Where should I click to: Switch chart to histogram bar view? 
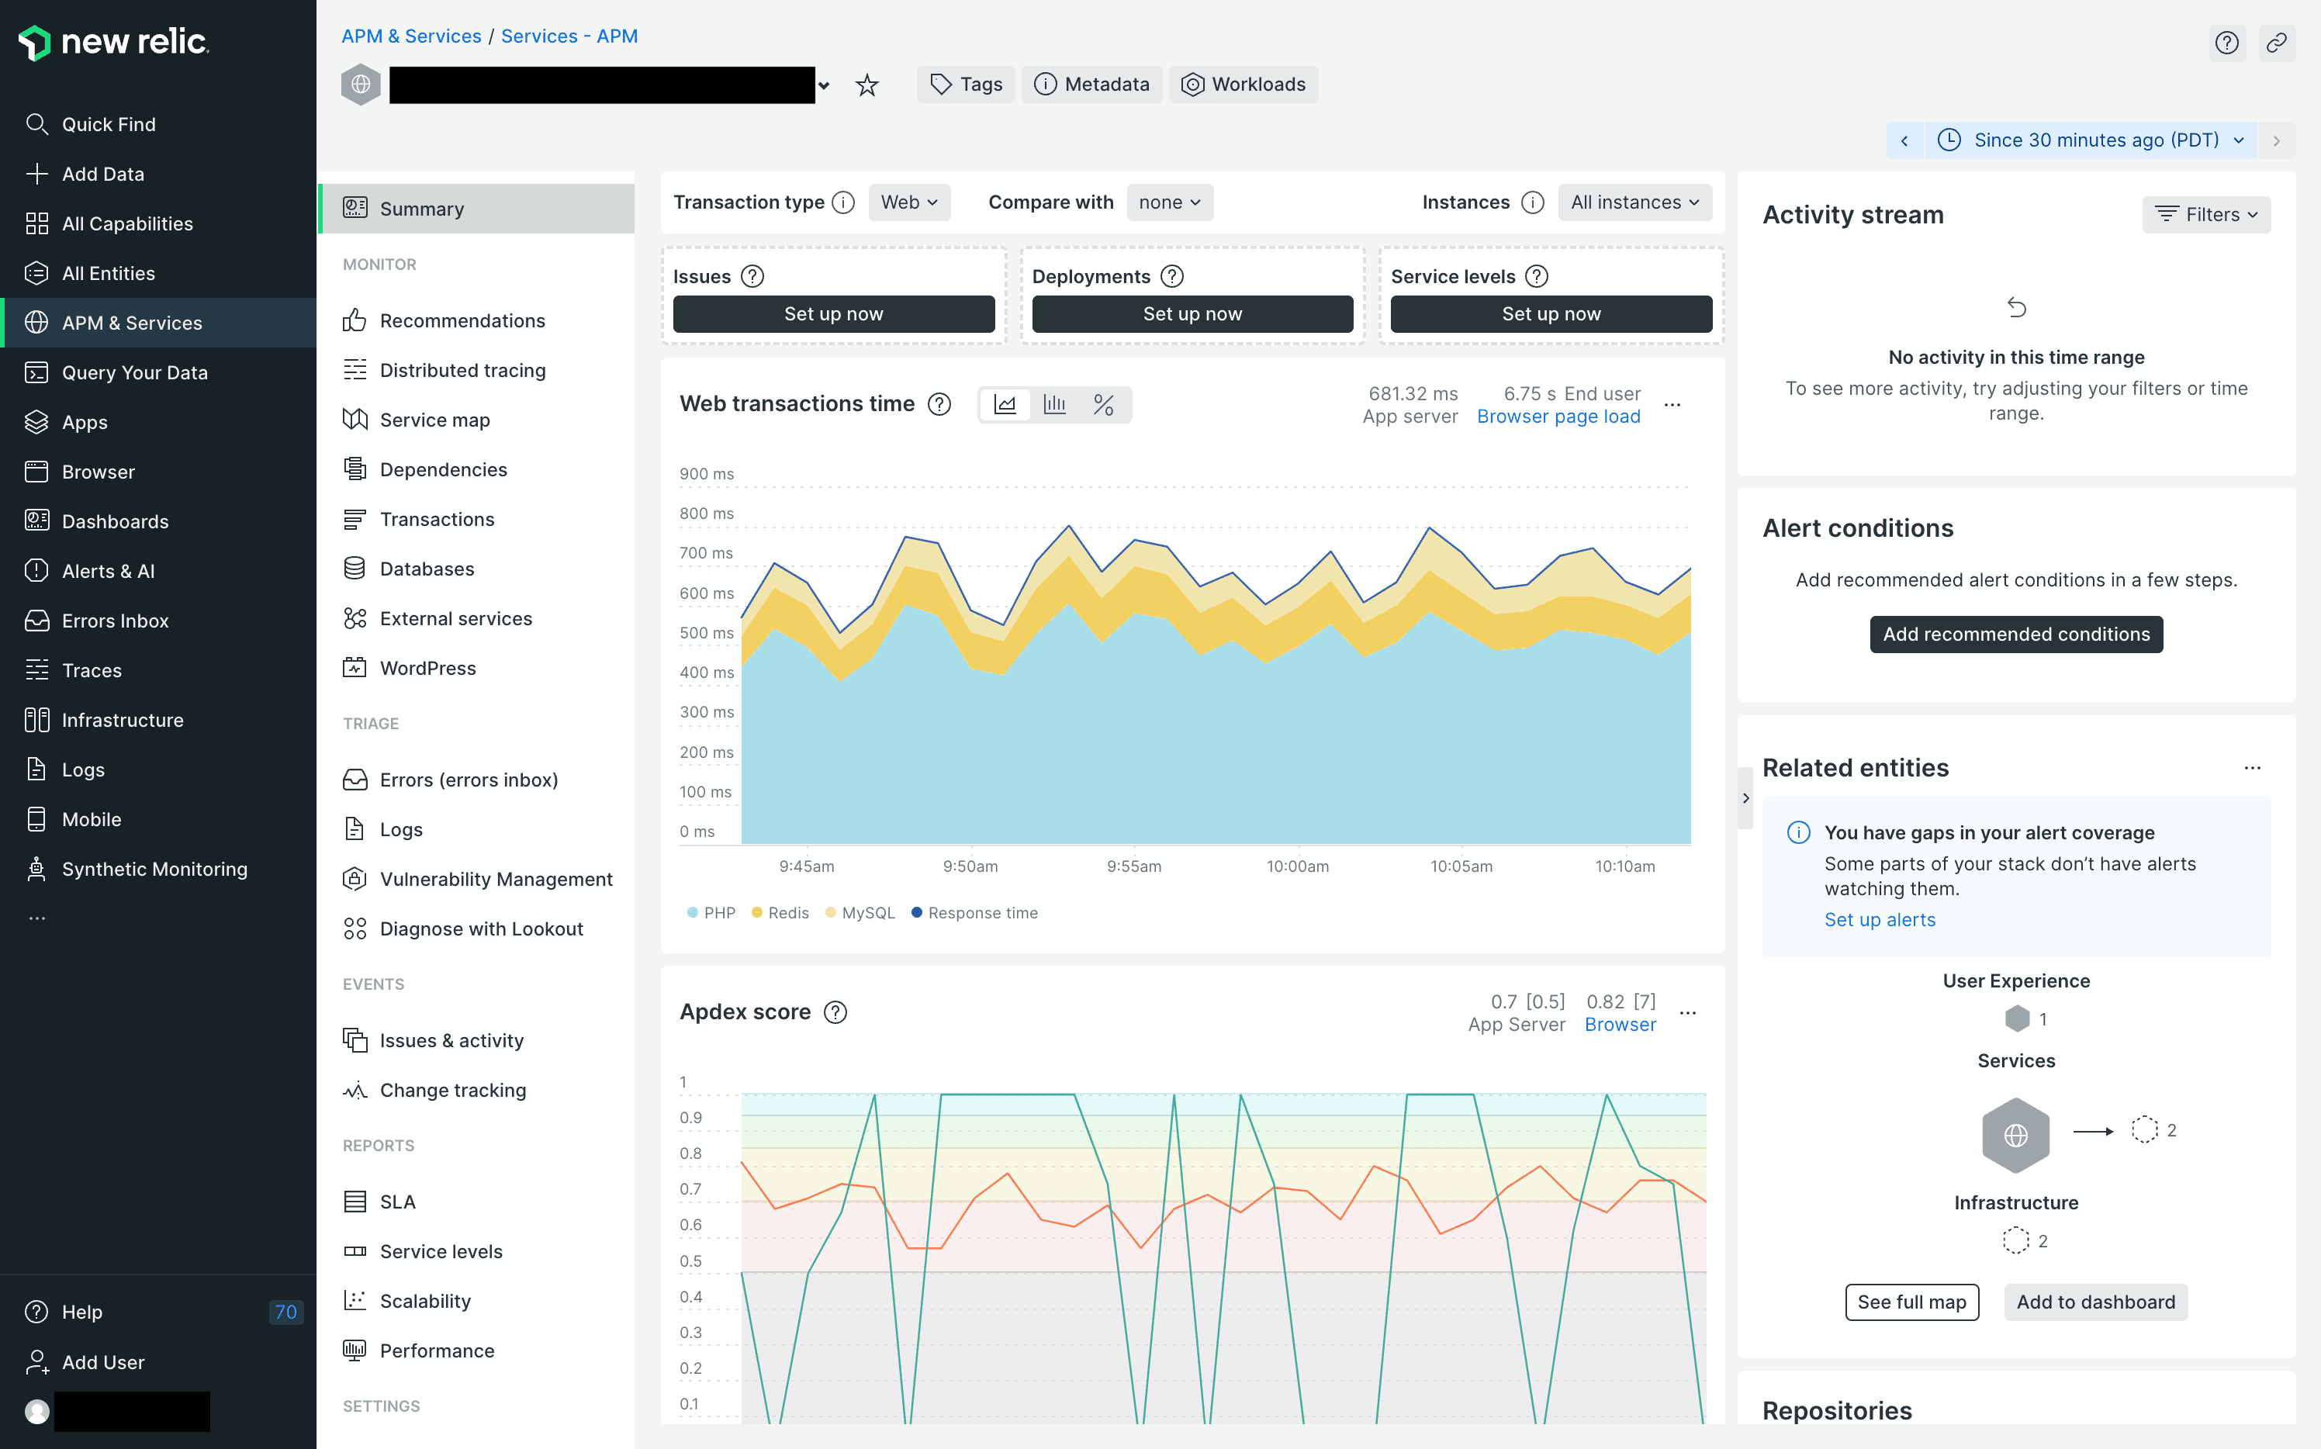[x=1054, y=406]
